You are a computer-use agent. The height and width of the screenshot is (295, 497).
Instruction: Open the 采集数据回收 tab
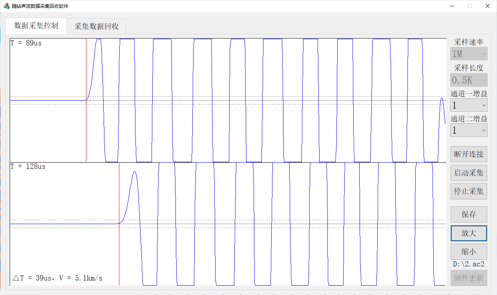[x=97, y=27]
